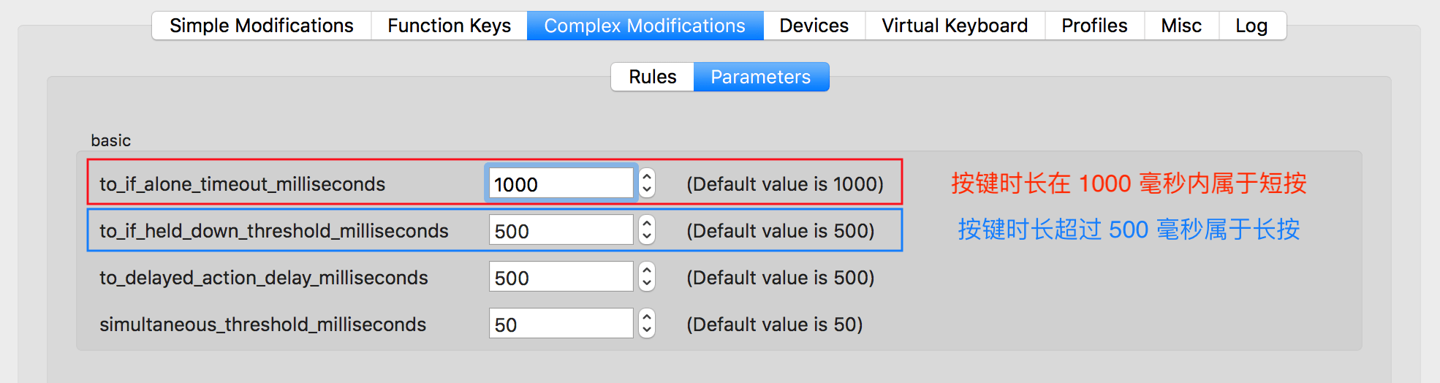Click the to_delayed_action_delay_milliseconds value field
Viewport: 1440px width, 383px height.
coord(560,277)
